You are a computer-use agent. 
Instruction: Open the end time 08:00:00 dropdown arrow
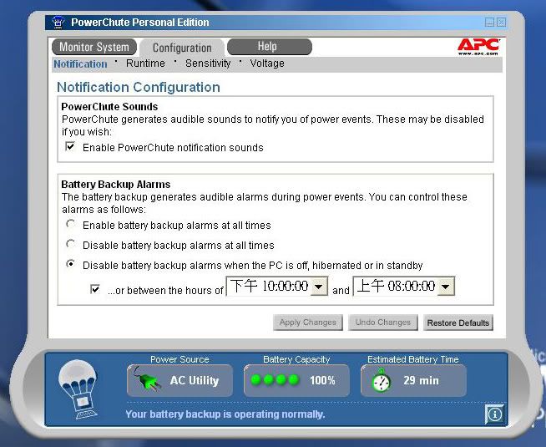(445, 287)
